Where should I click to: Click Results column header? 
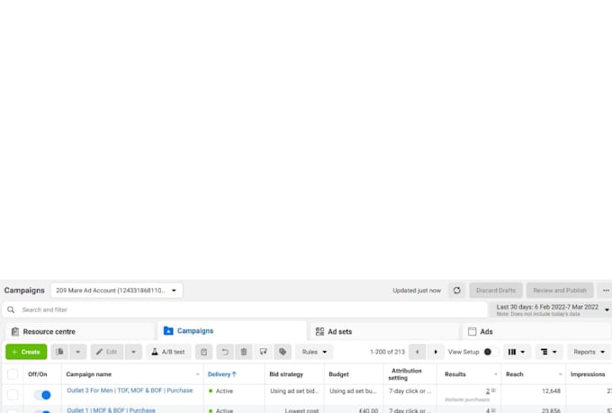click(x=455, y=374)
